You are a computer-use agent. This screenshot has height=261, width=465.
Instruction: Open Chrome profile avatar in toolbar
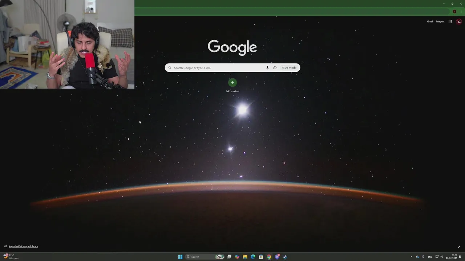(x=454, y=12)
